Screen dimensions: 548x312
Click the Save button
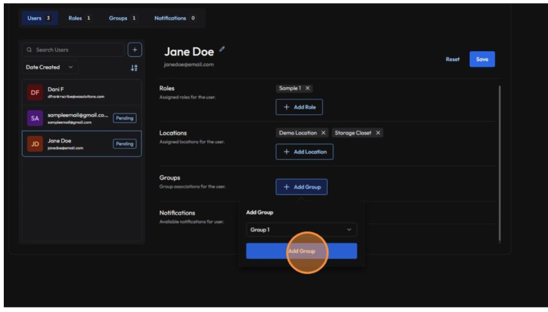click(482, 59)
